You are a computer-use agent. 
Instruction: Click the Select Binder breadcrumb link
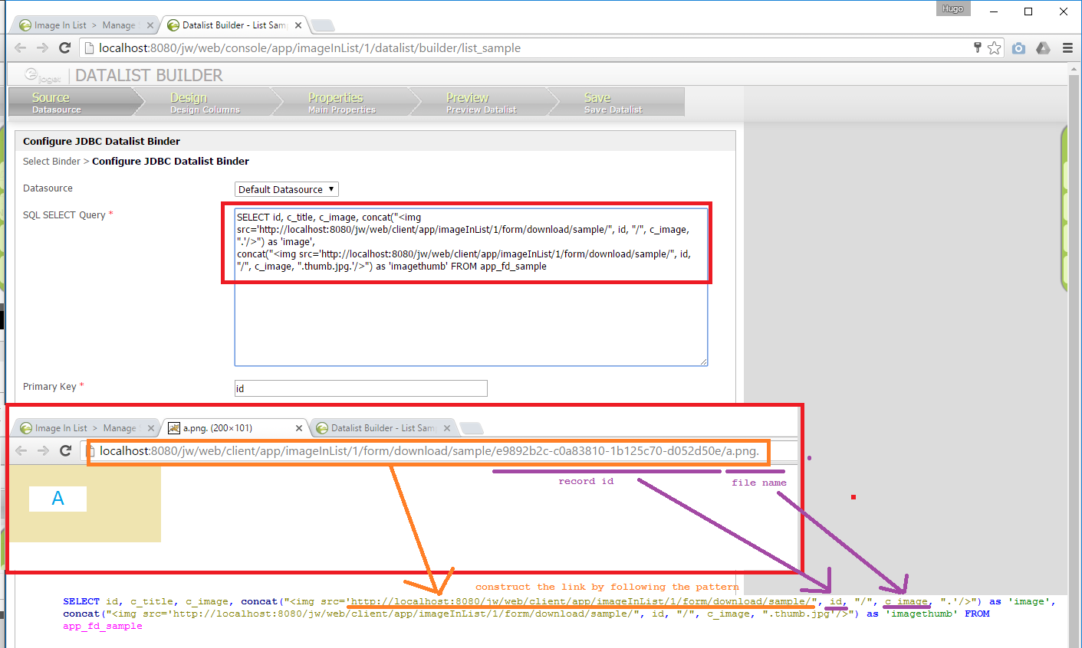[x=51, y=162]
